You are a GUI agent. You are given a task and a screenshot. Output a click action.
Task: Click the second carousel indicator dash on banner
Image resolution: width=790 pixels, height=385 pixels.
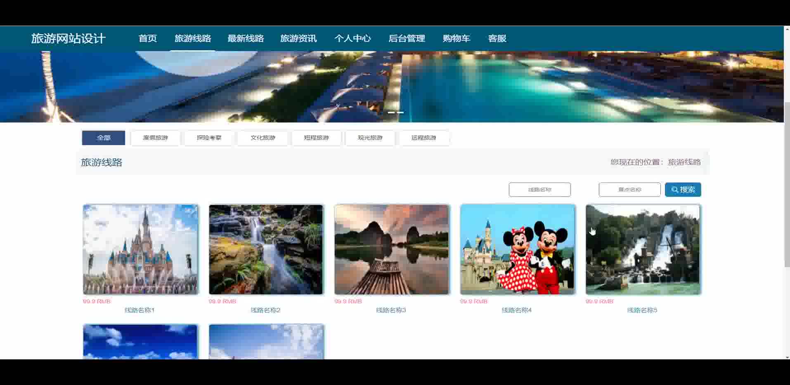[400, 112]
